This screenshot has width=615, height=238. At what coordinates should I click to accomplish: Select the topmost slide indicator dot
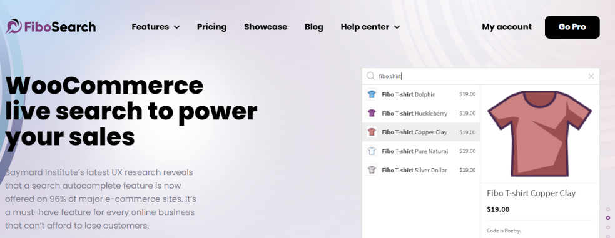(608, 209)
